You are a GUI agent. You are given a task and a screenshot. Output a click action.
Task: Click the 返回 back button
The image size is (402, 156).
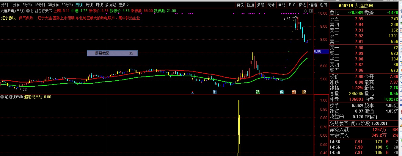[324, 5]
